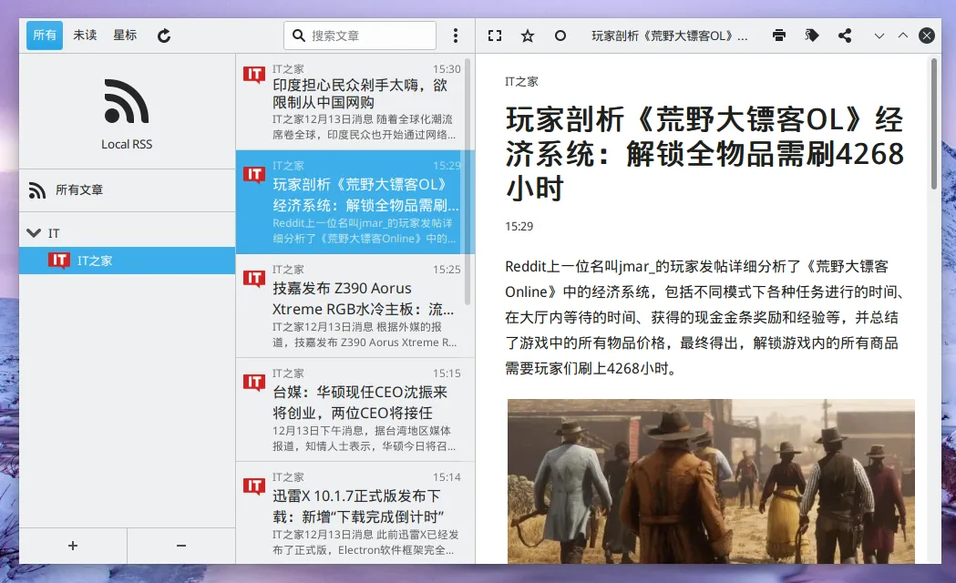Open the 技嘉发布 Z390 Aorus article
The width and height of the screenshot is (956, 583).
click(355, 305)
